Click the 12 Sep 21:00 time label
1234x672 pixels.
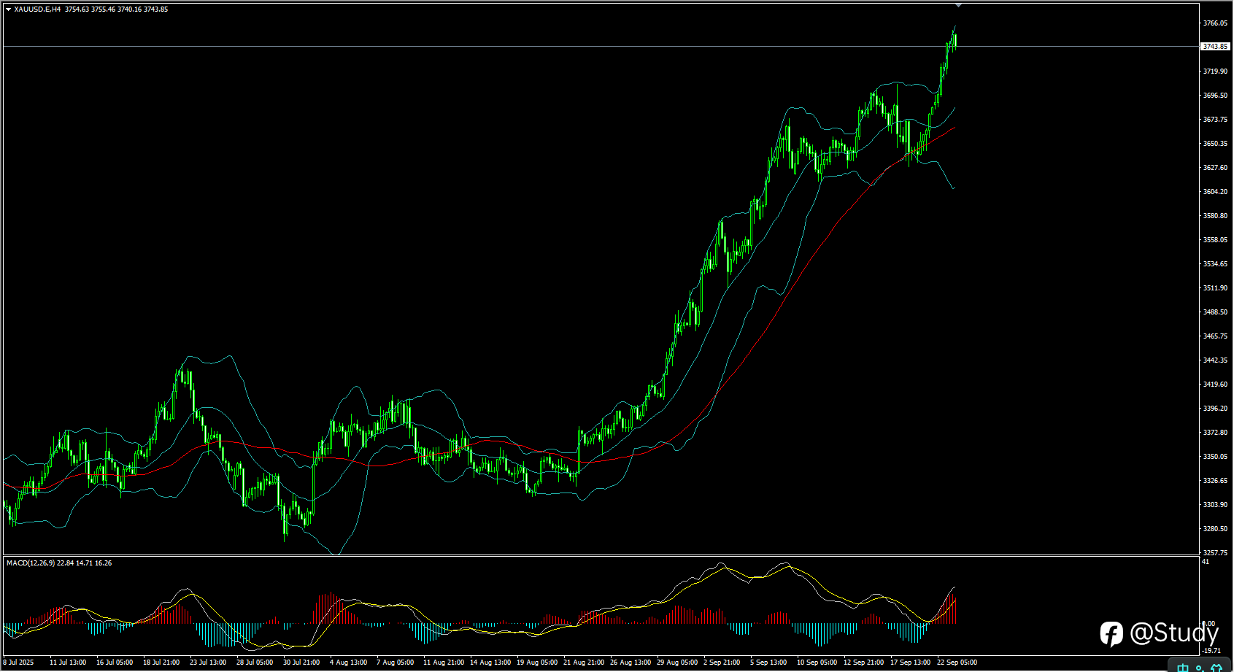[864, 663]
